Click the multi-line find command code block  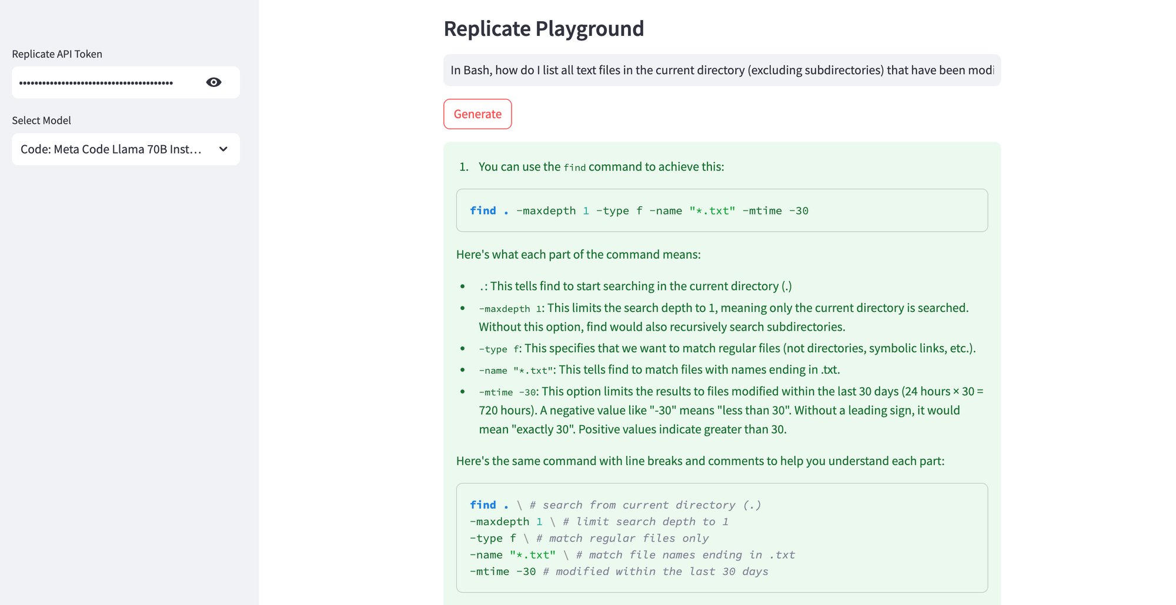tap(722, 537)
